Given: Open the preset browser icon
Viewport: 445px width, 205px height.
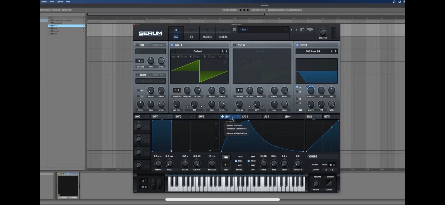Looking at the screenshot, I should 302,30.
